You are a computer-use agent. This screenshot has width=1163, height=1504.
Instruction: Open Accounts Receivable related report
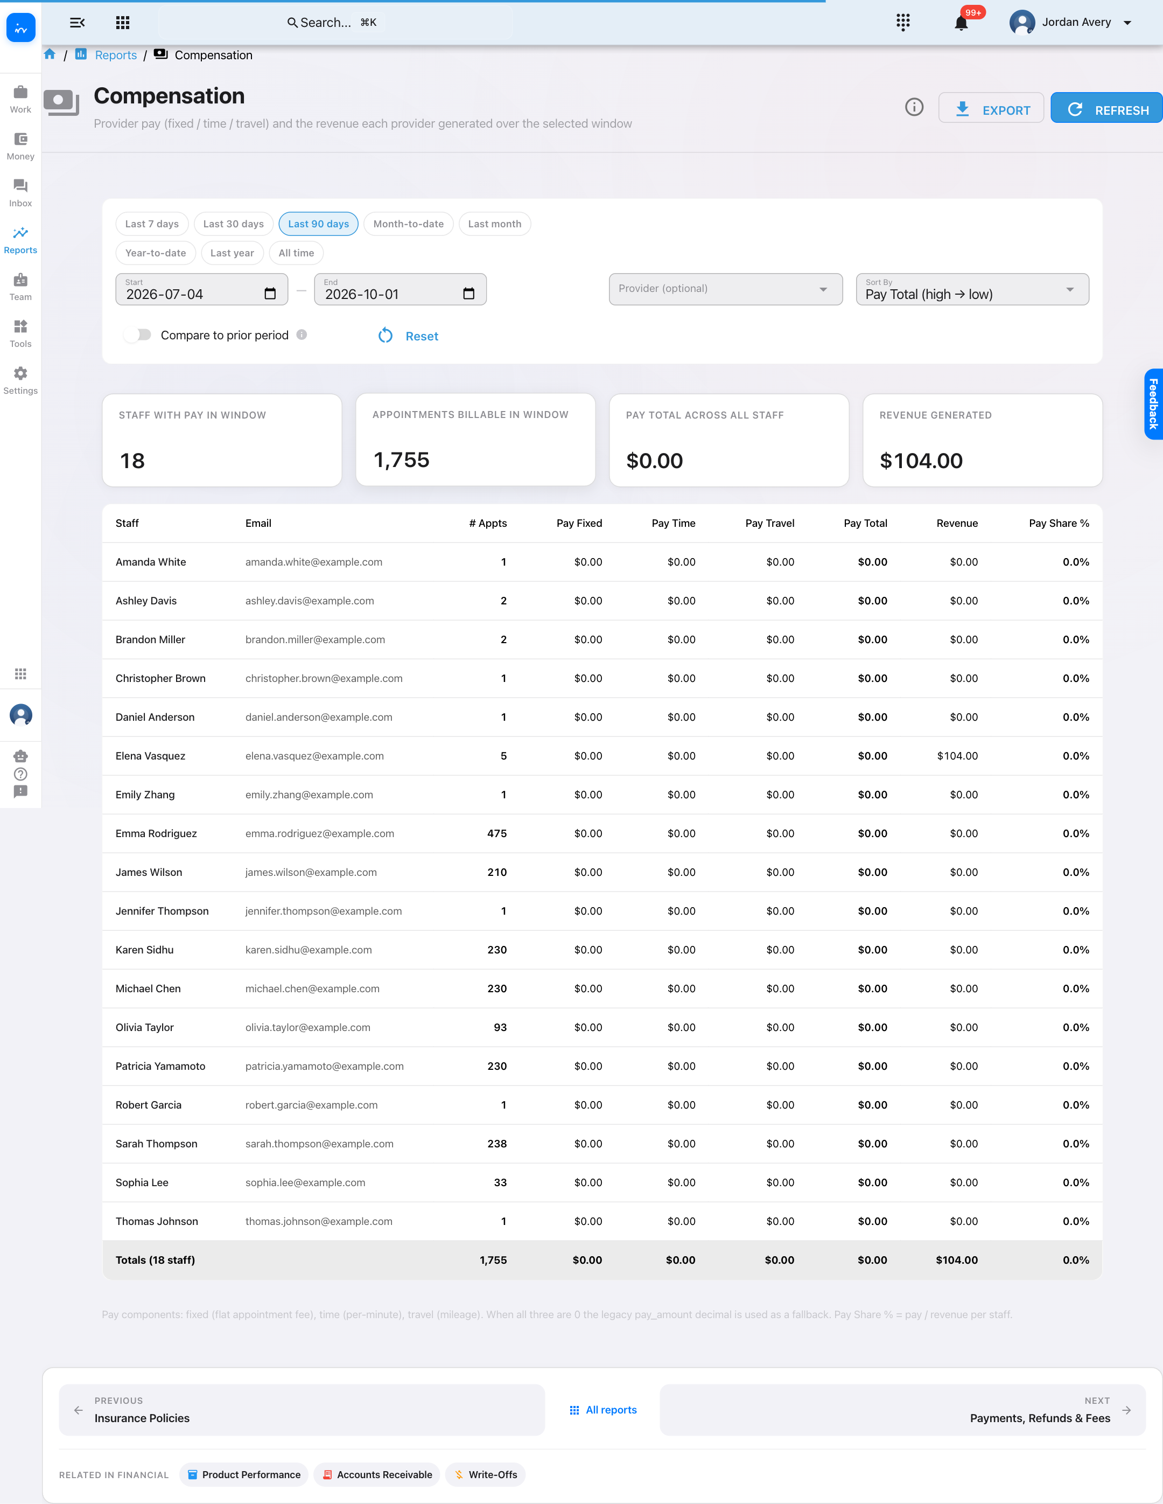[x=377, y=1474]
